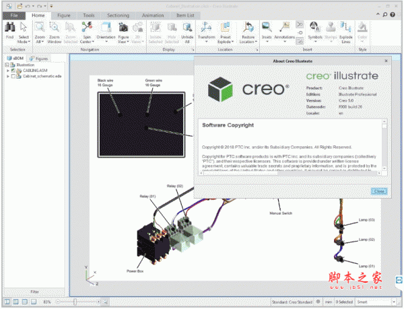Click the Find binoculars icon
The height and width of the screenshot is (309, 404).
pos(10,28)
